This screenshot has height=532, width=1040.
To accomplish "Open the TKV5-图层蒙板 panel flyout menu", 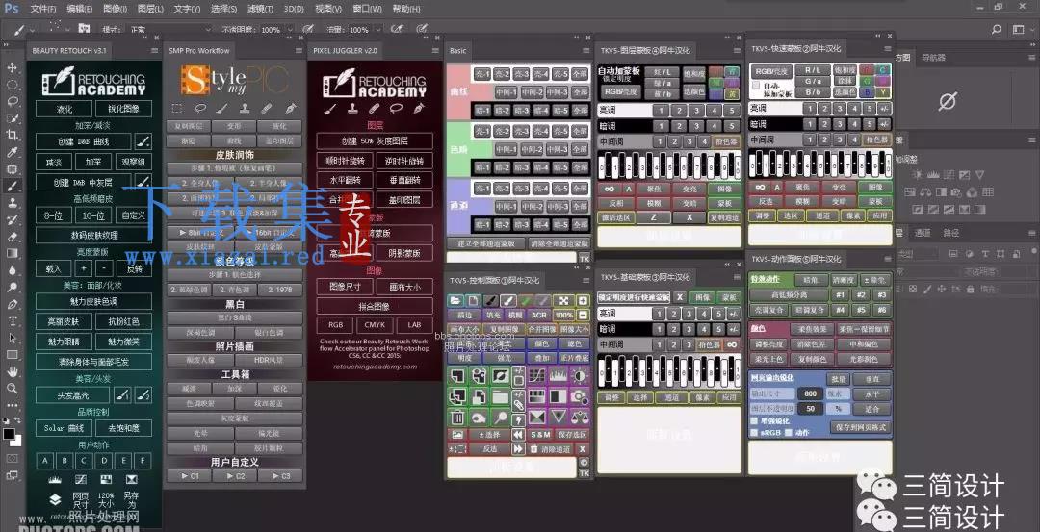I will point(736,50).
